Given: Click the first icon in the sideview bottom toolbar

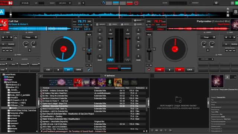Looking at the screenshot, I should [152, 130].
